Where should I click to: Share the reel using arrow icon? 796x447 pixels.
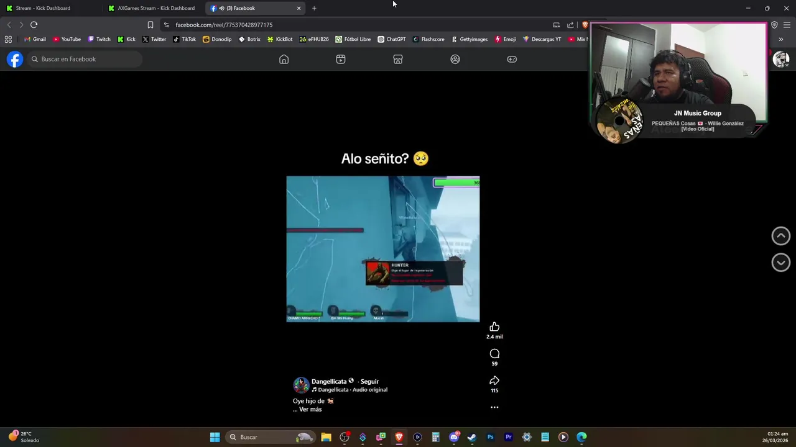coord(494,381)
